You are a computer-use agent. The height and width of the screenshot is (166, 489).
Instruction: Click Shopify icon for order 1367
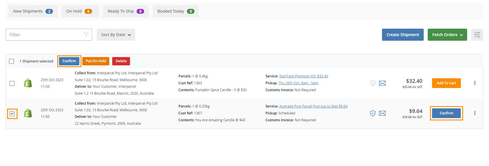click(x=28, y=113)
